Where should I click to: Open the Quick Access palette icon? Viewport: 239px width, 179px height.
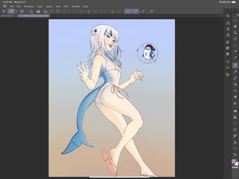pos(227,16)
